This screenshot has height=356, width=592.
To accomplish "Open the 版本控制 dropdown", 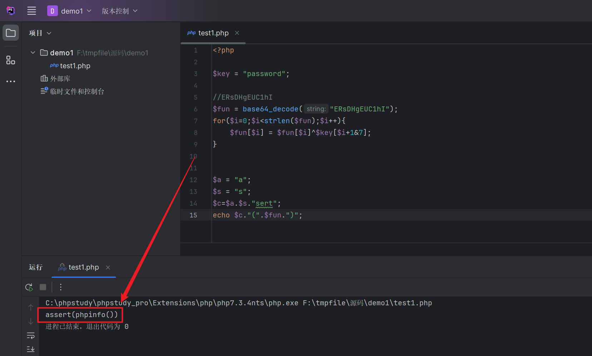I will pyautogui.click(x=119, y=11).
